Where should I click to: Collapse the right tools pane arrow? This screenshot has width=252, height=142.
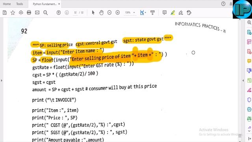coord(243,80)
